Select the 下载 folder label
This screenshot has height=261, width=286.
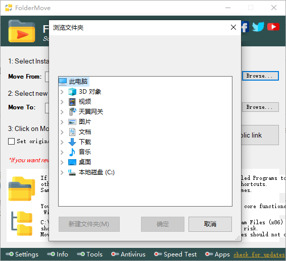click(85, 142)
